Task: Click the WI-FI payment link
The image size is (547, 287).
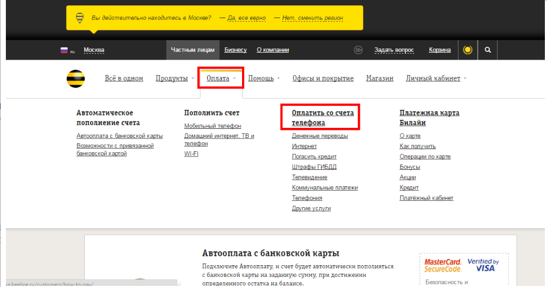Action: [x=191, y=153]
